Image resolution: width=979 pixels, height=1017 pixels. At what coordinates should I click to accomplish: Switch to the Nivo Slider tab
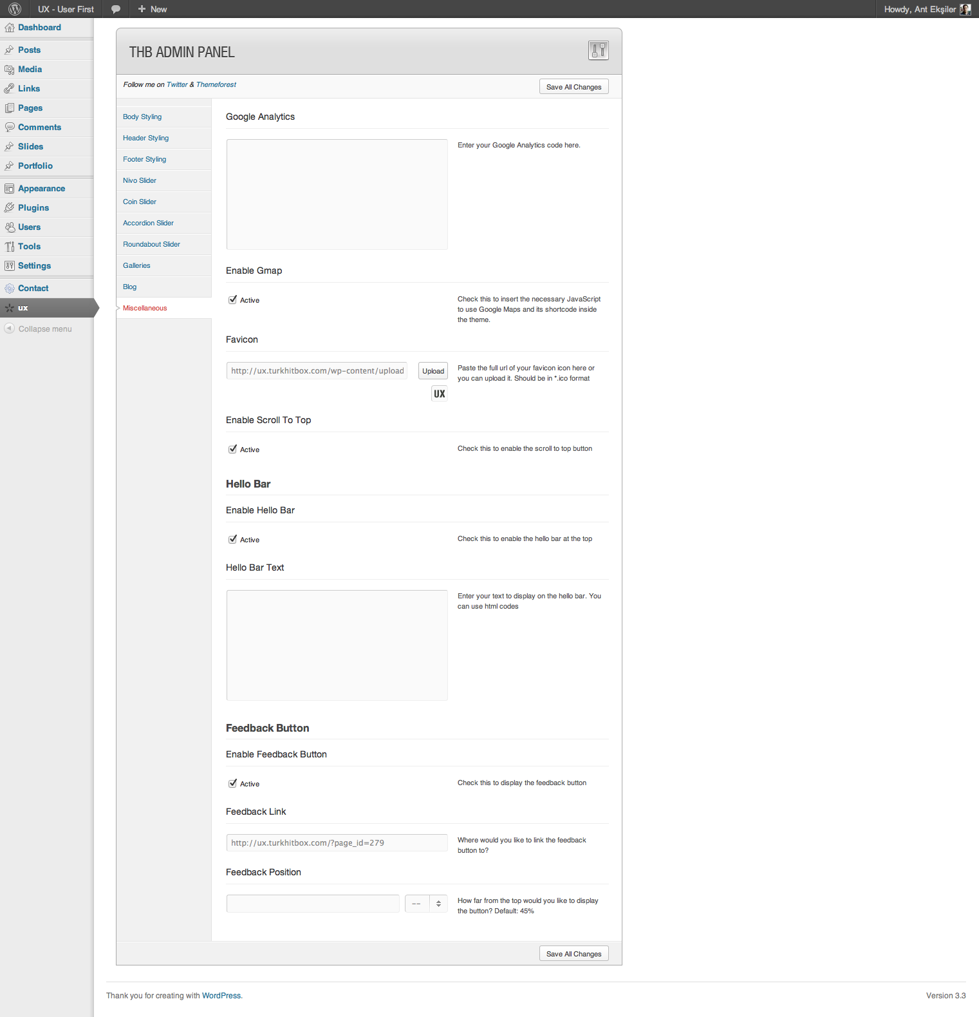tap(140, 180)
